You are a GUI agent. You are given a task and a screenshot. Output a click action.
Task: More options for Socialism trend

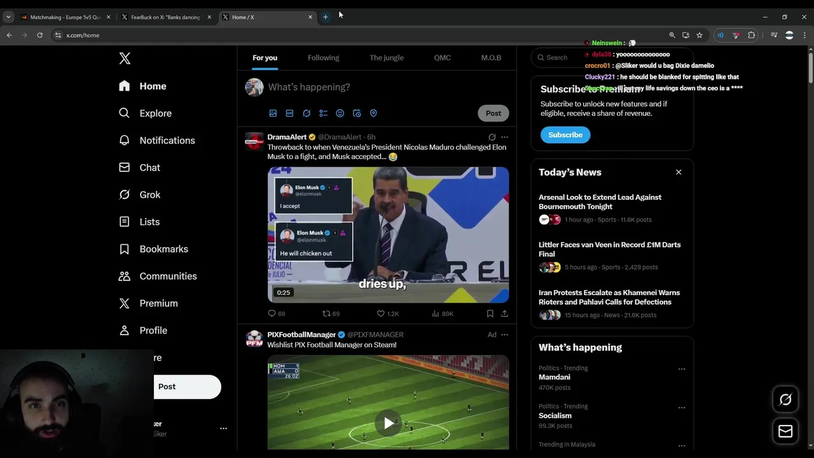point(682,407)
